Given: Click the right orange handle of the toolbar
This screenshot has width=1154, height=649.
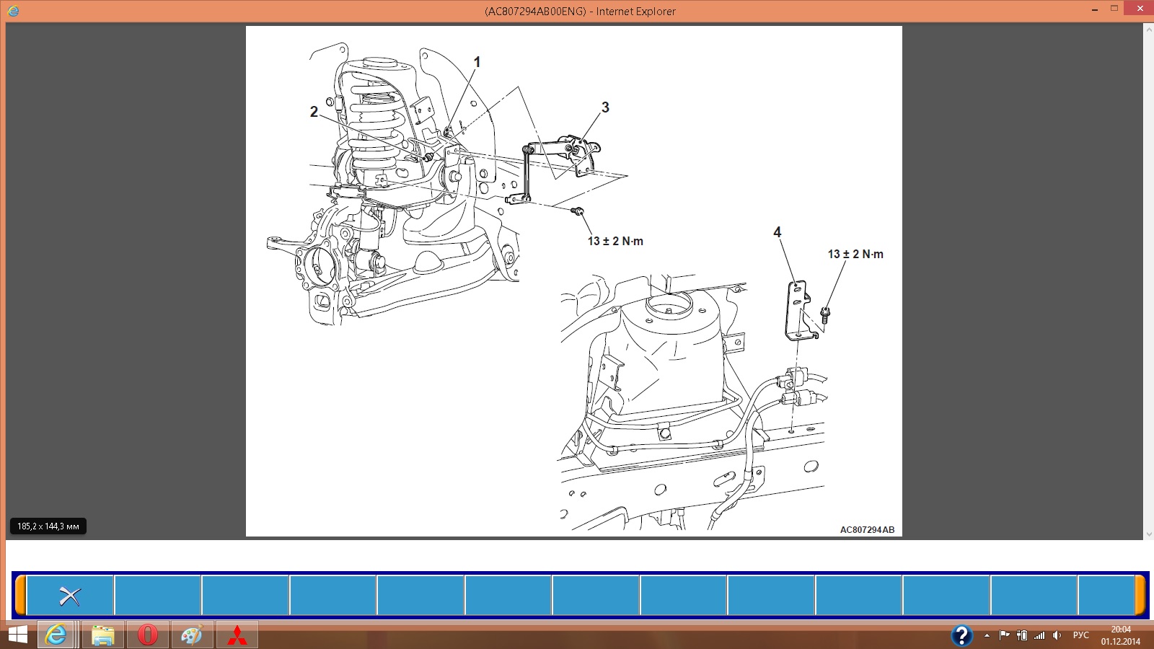Looking at the screenshot, I should (x=1140, y=596).
